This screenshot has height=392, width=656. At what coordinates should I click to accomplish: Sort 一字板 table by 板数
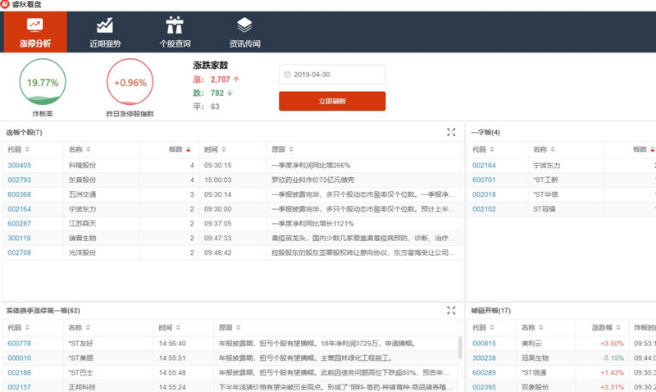click(653, 149)
